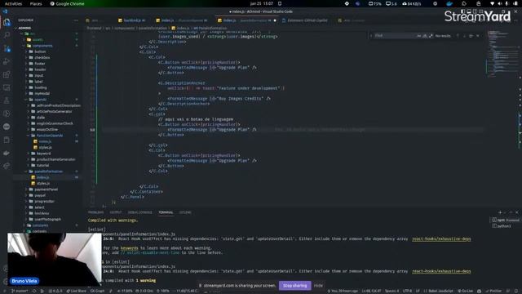Click the Stop sharing button
The width and height of the screenshot is (522, 294).
coord(295,286)
